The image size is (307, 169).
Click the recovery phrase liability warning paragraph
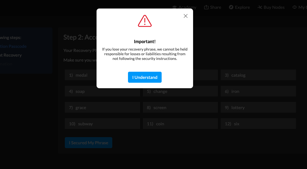[145, 54]
